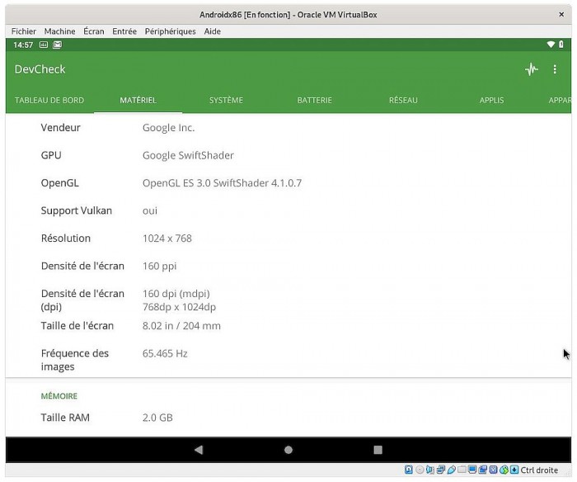Open the Batterie tab

(314, 101)
